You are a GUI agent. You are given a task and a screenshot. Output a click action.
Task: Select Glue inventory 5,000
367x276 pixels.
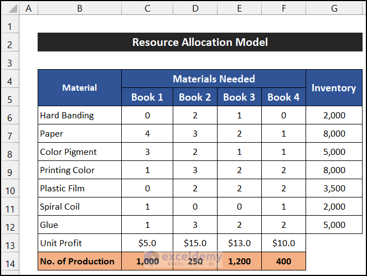tap(334, 225)
